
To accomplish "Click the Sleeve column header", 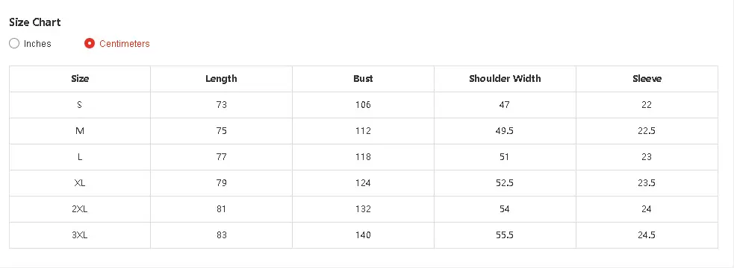I will [647, 79].
